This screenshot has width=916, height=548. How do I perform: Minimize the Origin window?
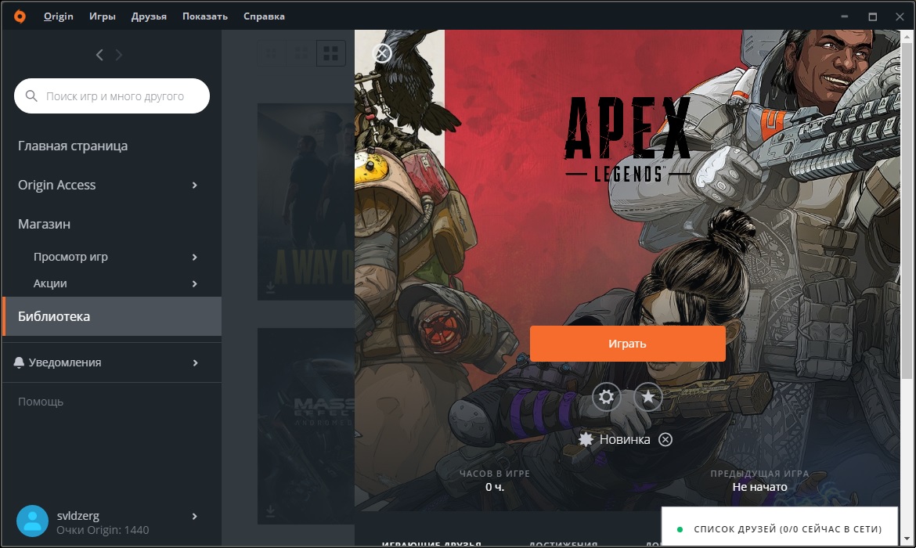click(845, 16)
